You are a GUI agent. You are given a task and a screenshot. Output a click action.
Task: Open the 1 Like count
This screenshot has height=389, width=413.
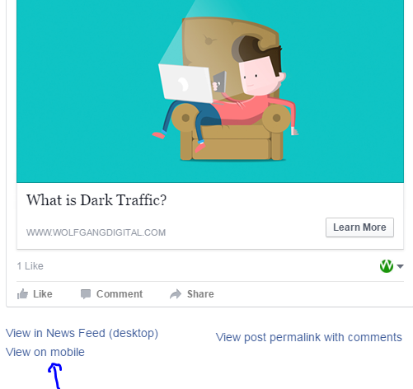31,266
